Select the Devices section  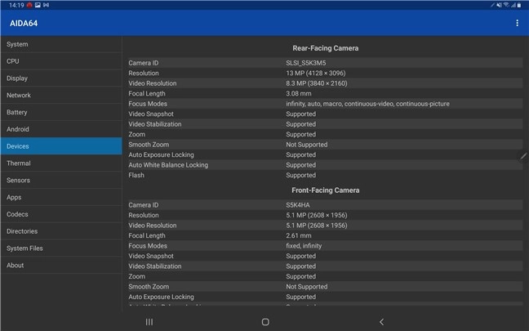61,146
